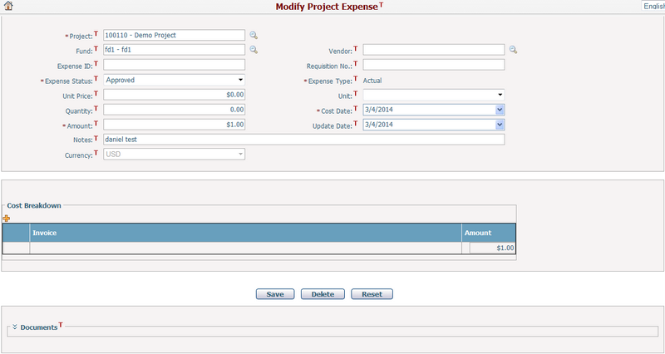Click the Expense ID input field
The height and width of the screenshot is (354, 665).
click(175, 65)
